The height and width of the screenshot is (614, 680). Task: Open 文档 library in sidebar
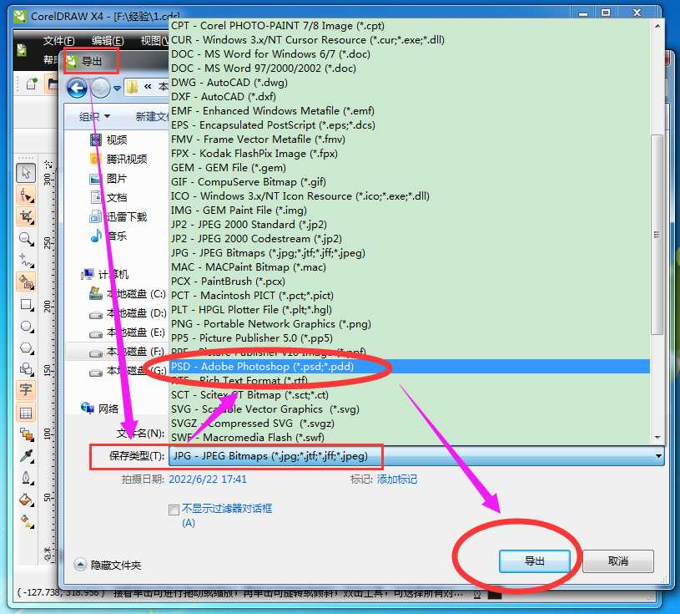[x=108, y=198]
